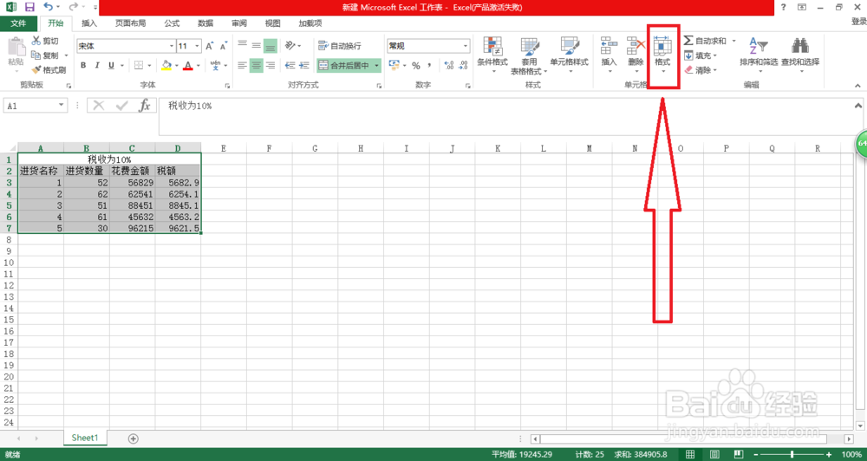Collapse the ribbon with the bottom-right chevron
867x461 pixels.
pyautogui.click(x=857, y=85)
